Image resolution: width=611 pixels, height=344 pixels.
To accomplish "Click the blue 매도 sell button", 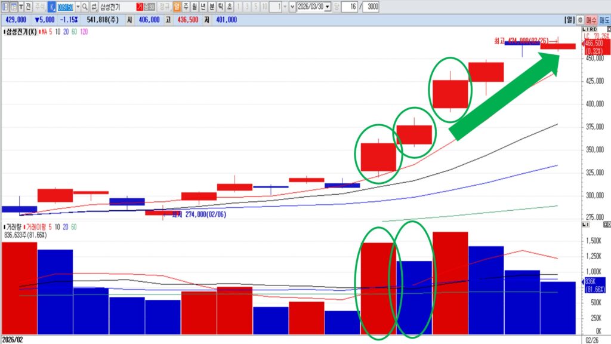I will 604,20.
